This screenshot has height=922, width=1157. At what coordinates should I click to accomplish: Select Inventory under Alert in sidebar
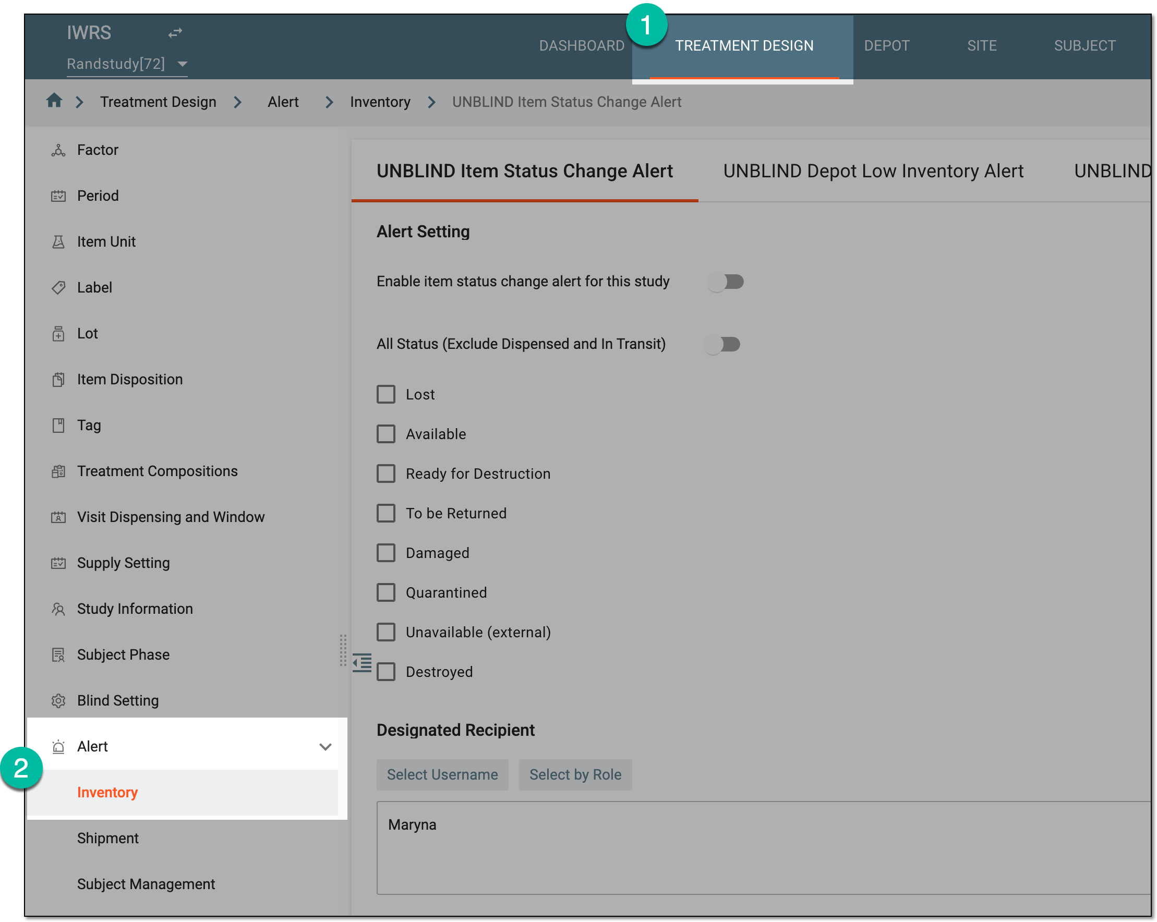[183, 793]
